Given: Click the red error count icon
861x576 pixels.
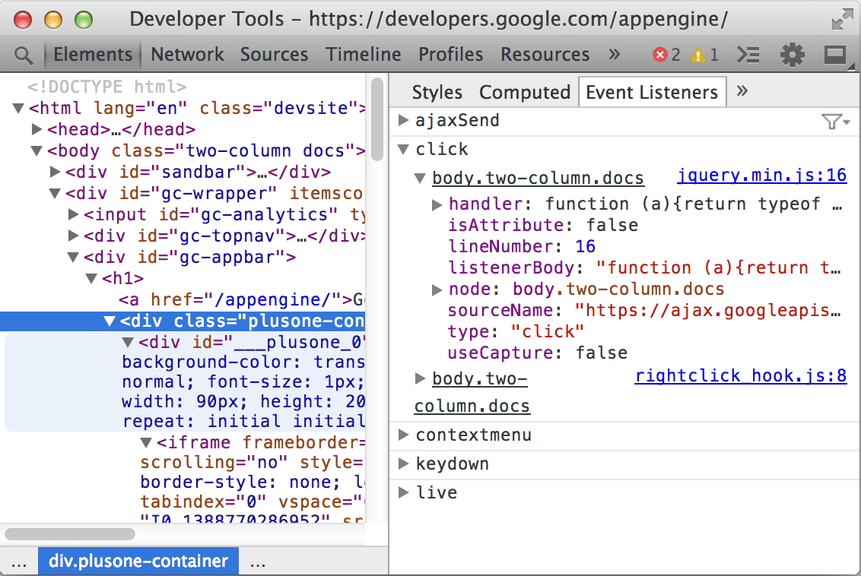Looking at the screenshot, I should coord(660,55).
